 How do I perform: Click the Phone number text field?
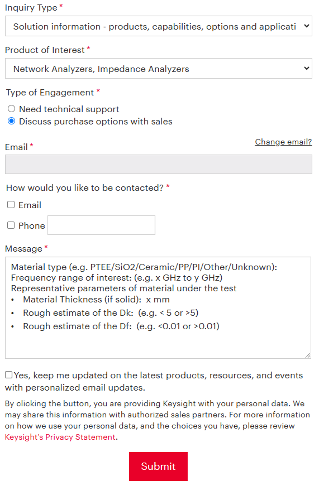pyautogui.click(x=101, y=225)
